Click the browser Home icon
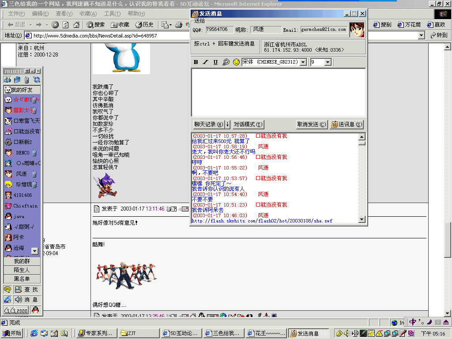The image size is (452, 339). pyautogui.click(x=76, y=25)
